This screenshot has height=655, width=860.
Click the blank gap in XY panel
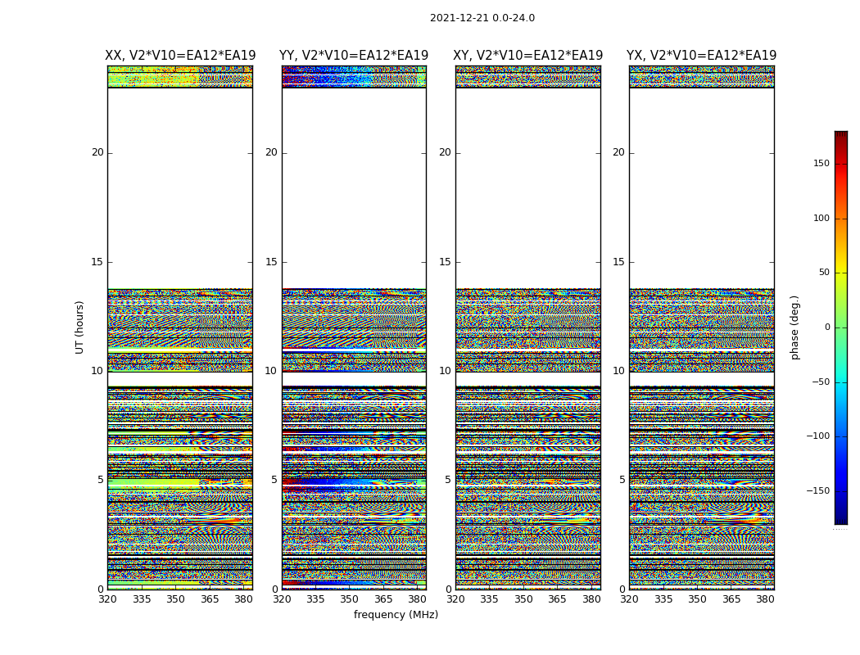coord(527,188)
